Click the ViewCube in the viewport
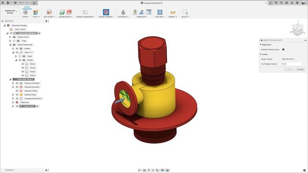 pos(297,29)
